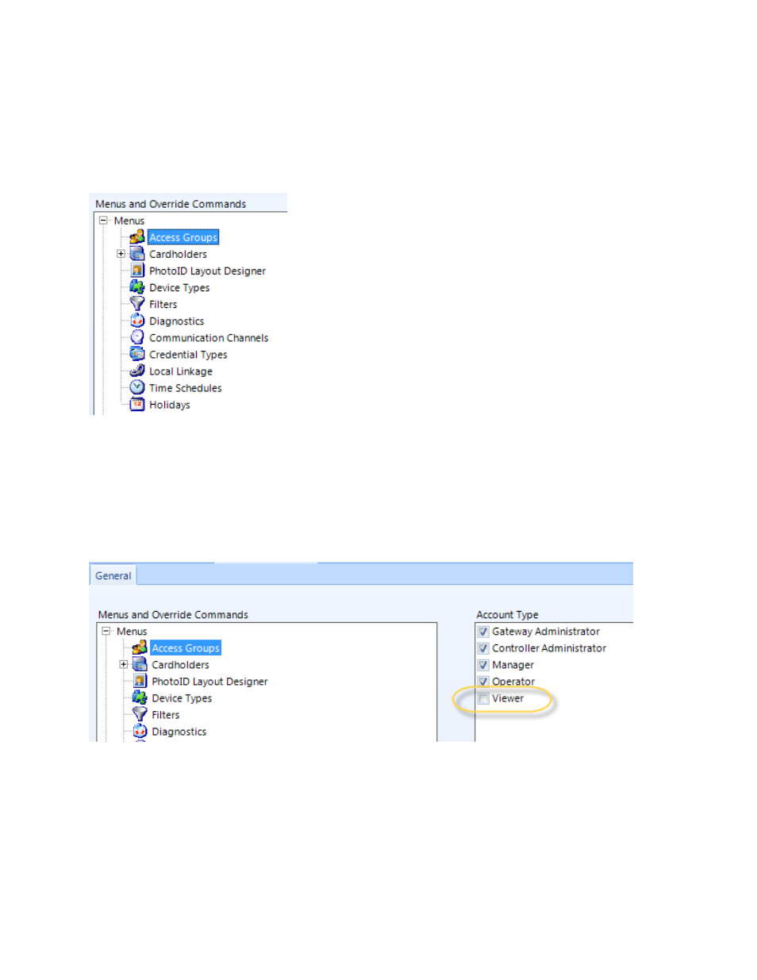Click lower Menus and Override Commands heading
The image size is (757, 980).
pos(173,614)
